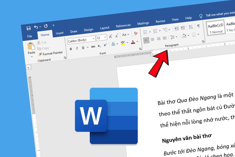
Task: Open the References tab
Action: tap(123, 26)
